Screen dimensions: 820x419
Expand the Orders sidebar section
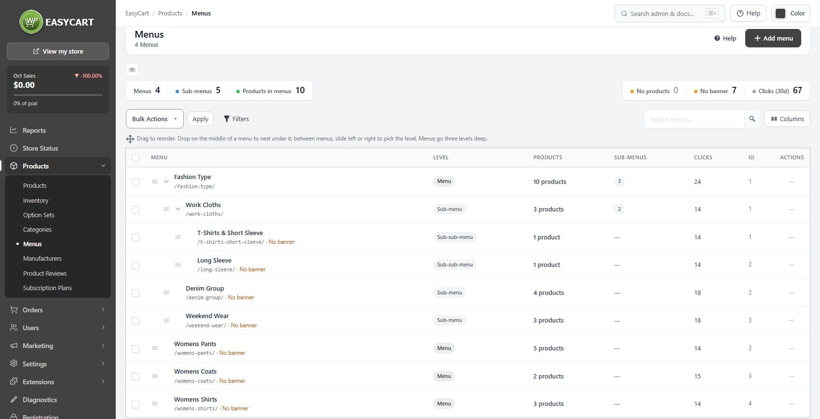[x=58, y=310]
